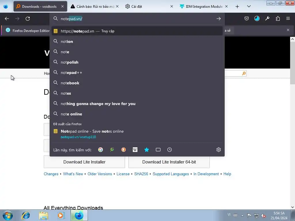Click the muted volume tray icon
Image resolution: width=295 pixels, height=221 pixels.
[263, 216]
